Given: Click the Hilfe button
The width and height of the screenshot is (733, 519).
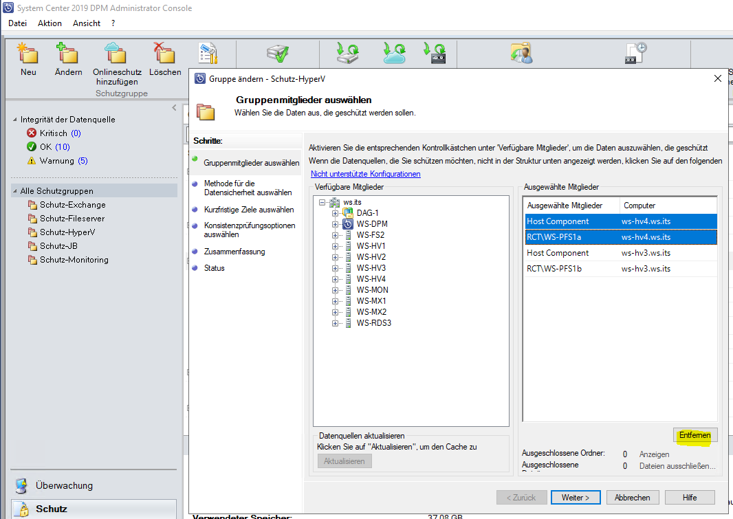Looking at the screenshot, I should pos(690,498).
